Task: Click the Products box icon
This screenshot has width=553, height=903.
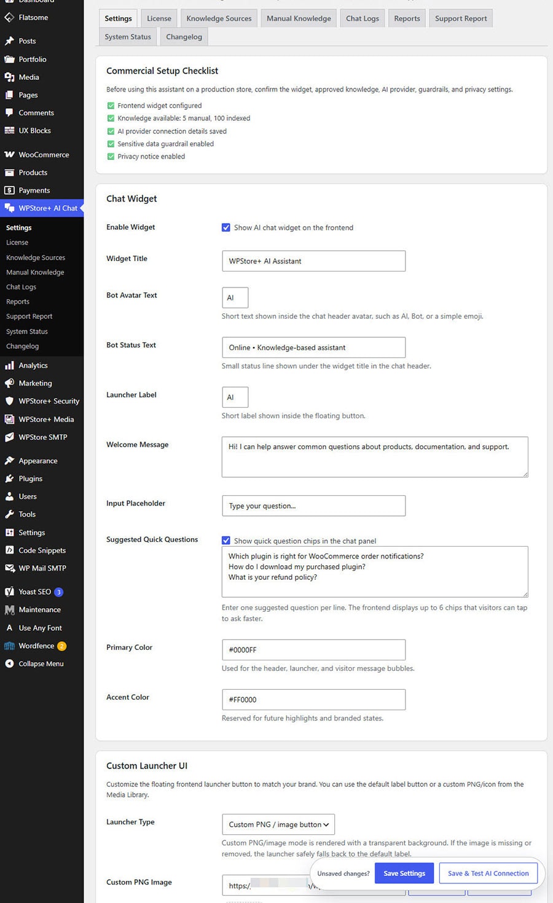Action: pyautogui.click(x=9, y=173)
